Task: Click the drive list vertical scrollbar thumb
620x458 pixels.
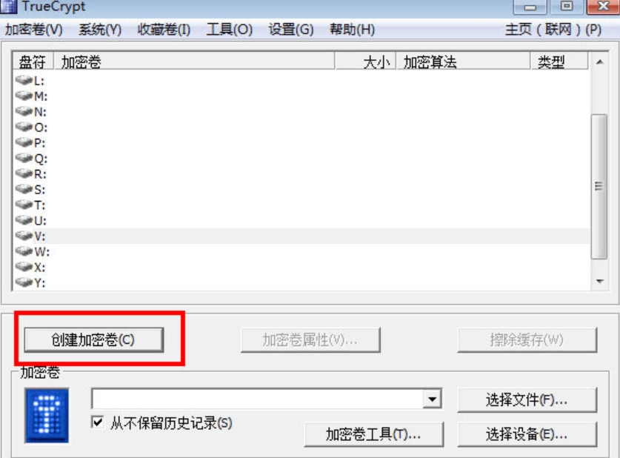Action: (599, 186)
